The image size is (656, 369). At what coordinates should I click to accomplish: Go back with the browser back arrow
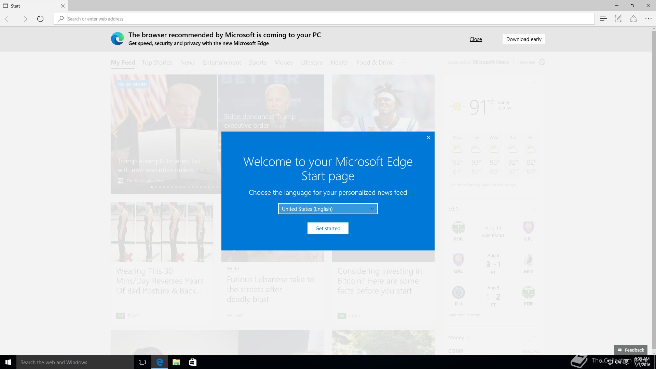[8, 19]
